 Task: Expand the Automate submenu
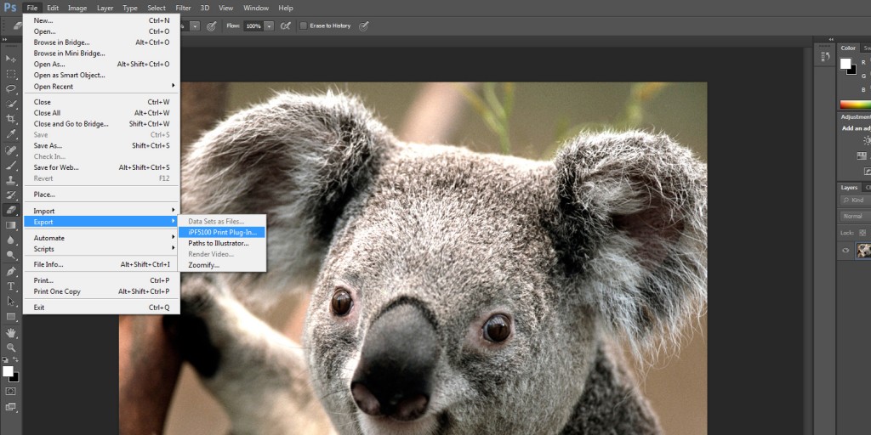pyautogui.click(x=102, y=238)
